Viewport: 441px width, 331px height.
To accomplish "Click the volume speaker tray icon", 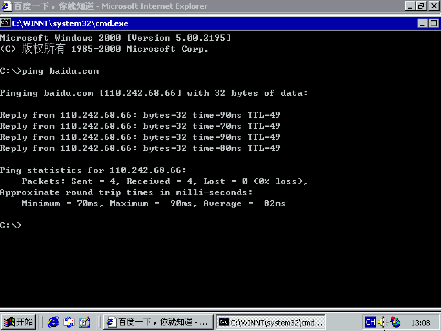I will (382, 322).
